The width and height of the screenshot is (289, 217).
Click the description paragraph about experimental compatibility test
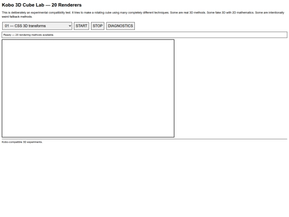tap(143, 14)
